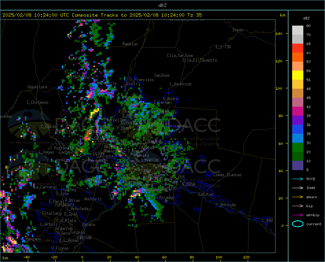Click the Ramblon map label
The image size is (325, 262).
(130, 44)
